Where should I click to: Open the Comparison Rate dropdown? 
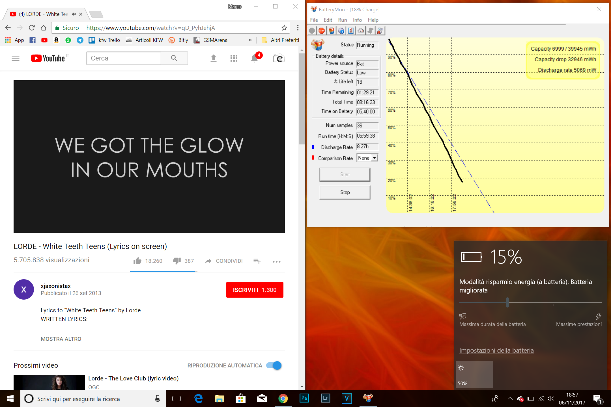click(x=374, y=158)
